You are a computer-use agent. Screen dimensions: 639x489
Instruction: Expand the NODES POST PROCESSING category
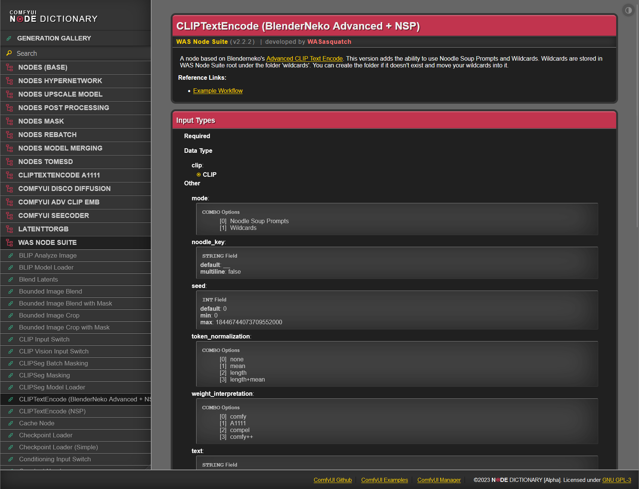click(x=76, y=108)
